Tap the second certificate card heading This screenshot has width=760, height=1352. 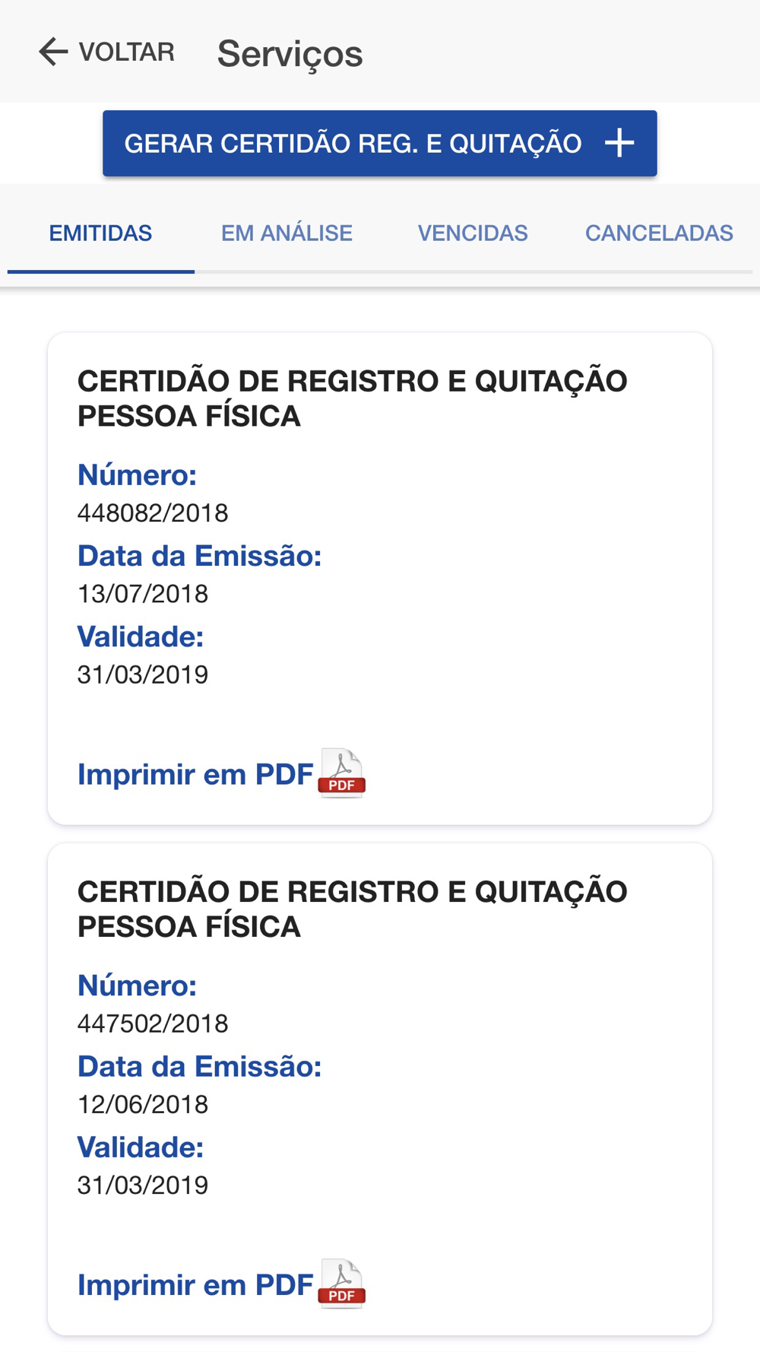coord(353,909)
